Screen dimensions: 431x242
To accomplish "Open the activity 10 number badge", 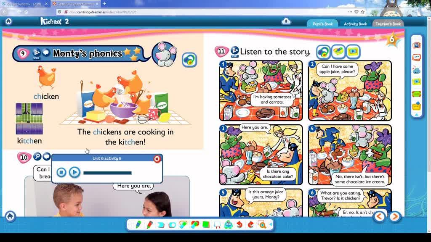I will pyautogui.click(x=24, y=158).
